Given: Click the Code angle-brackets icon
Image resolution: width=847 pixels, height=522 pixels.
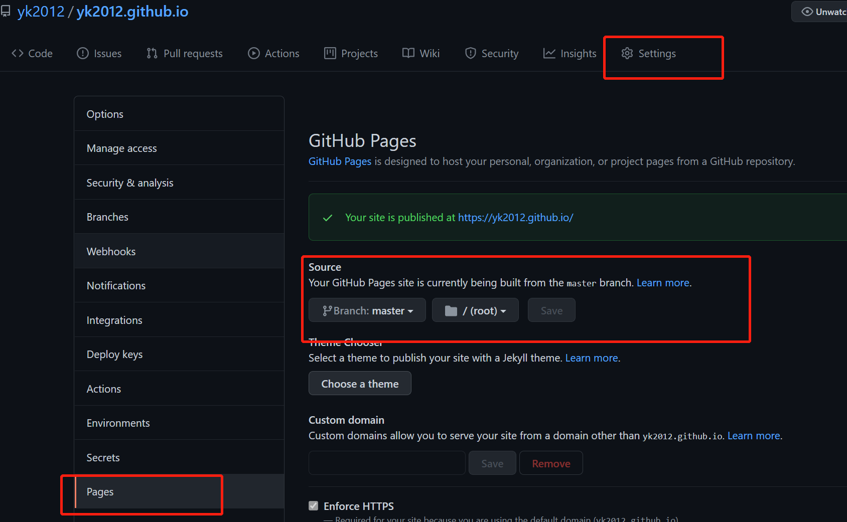Looking at the screenshot, I should pyautogui.click(x=18, y=53).
